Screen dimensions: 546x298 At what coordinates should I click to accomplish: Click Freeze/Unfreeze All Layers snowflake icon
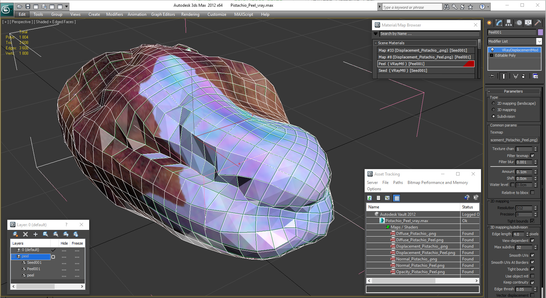[x=76, y=234]
